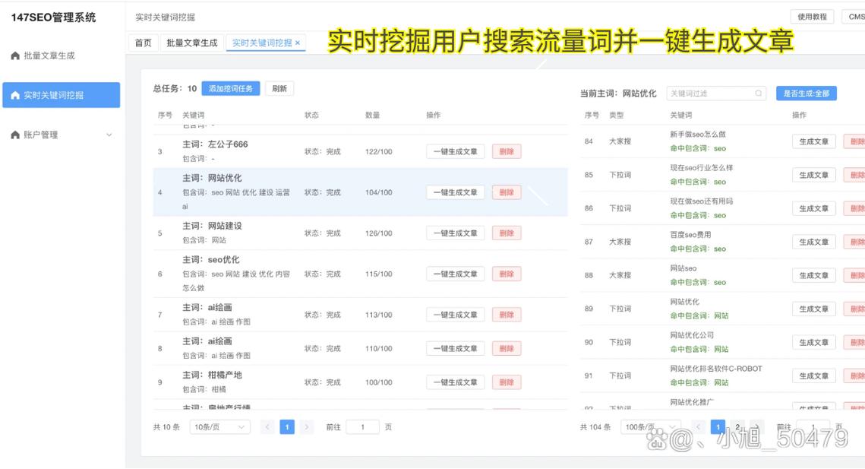Switch to the 批量文章生成 tab
The height and width of the screenshot is (469, 865).
click(x=192, y=43)
